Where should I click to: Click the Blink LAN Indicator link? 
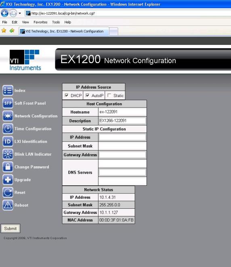pos(33,154)
